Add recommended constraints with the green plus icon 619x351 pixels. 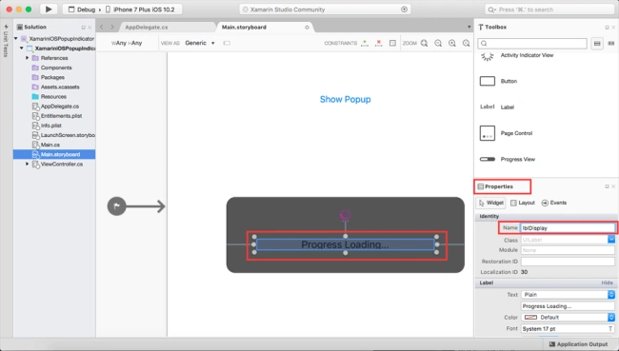365,43
